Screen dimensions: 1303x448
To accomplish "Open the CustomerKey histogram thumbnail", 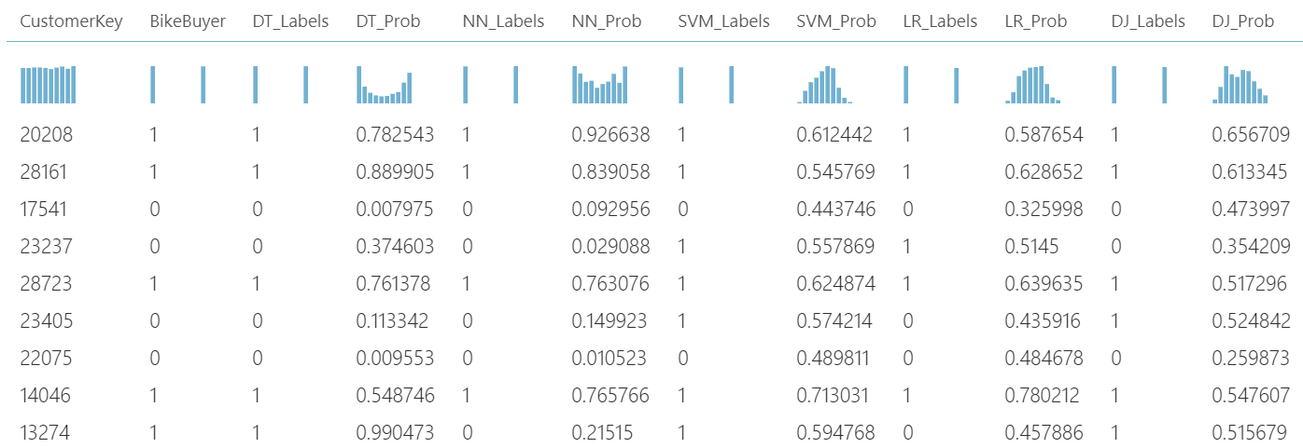I will point(48,85).
